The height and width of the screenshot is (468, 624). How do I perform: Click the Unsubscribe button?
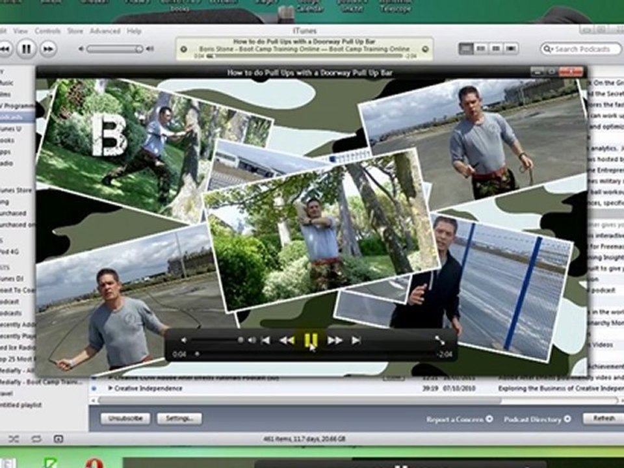(125, 418)
